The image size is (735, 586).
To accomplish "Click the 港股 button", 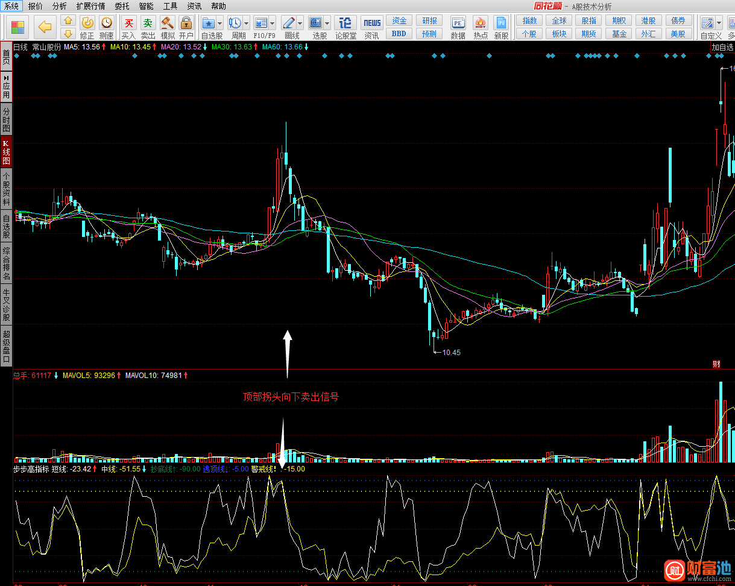I will point(649,21).
